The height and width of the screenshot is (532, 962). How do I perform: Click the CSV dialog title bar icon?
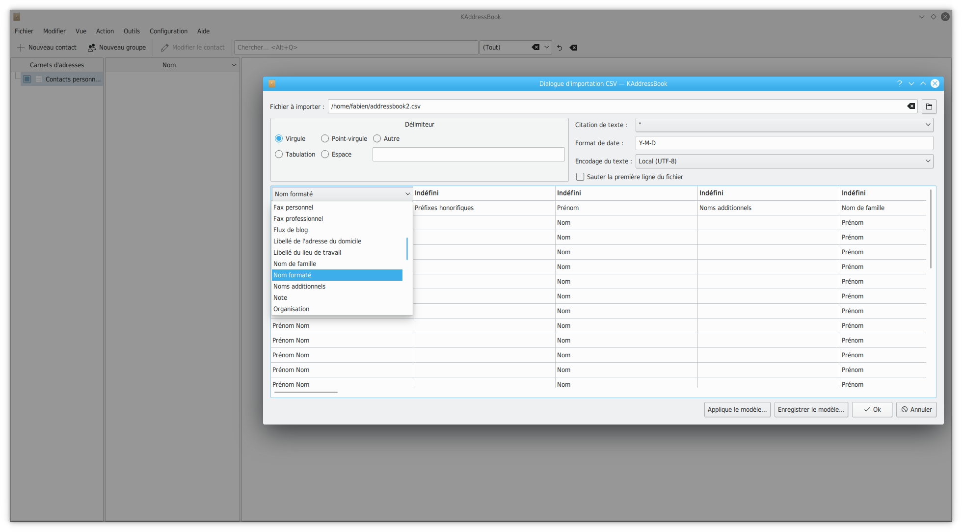(272, 83)
